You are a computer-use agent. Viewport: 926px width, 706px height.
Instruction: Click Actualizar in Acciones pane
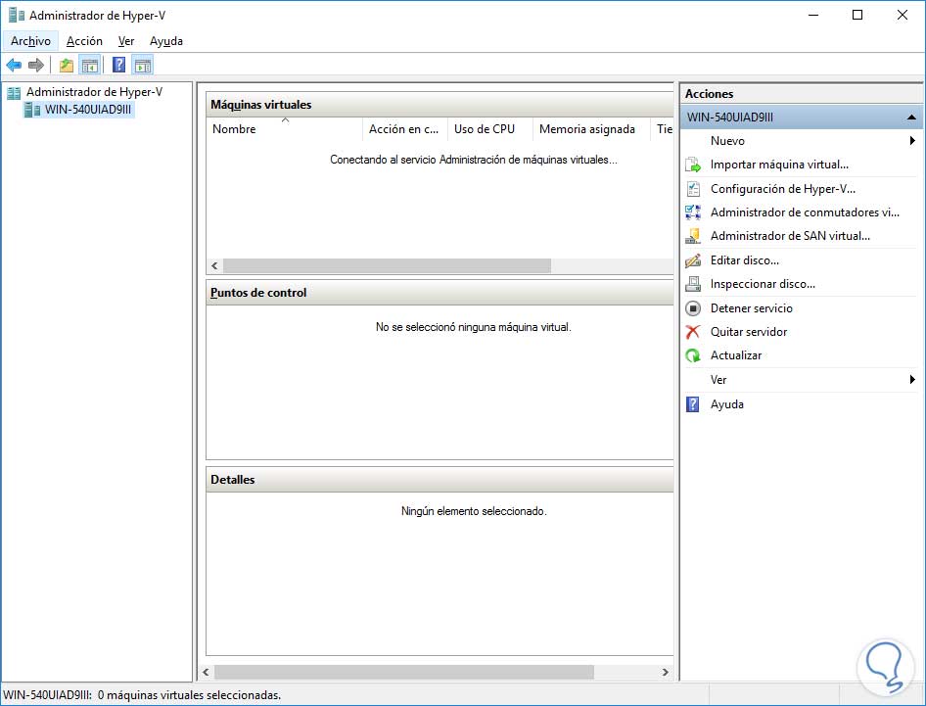click(x=736, y=355)
